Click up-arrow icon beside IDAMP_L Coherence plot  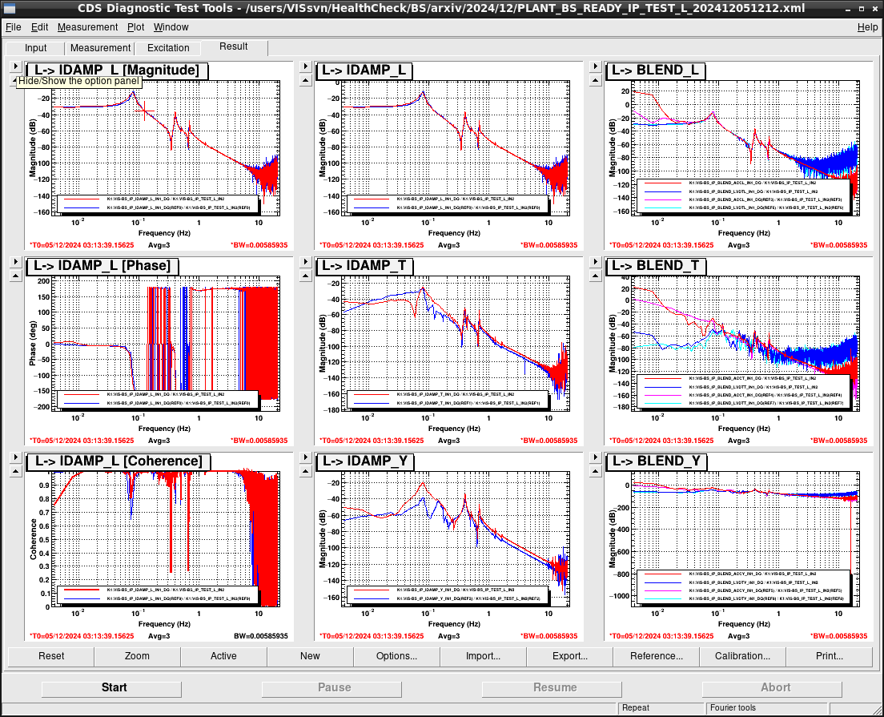[x=16, y=472]
